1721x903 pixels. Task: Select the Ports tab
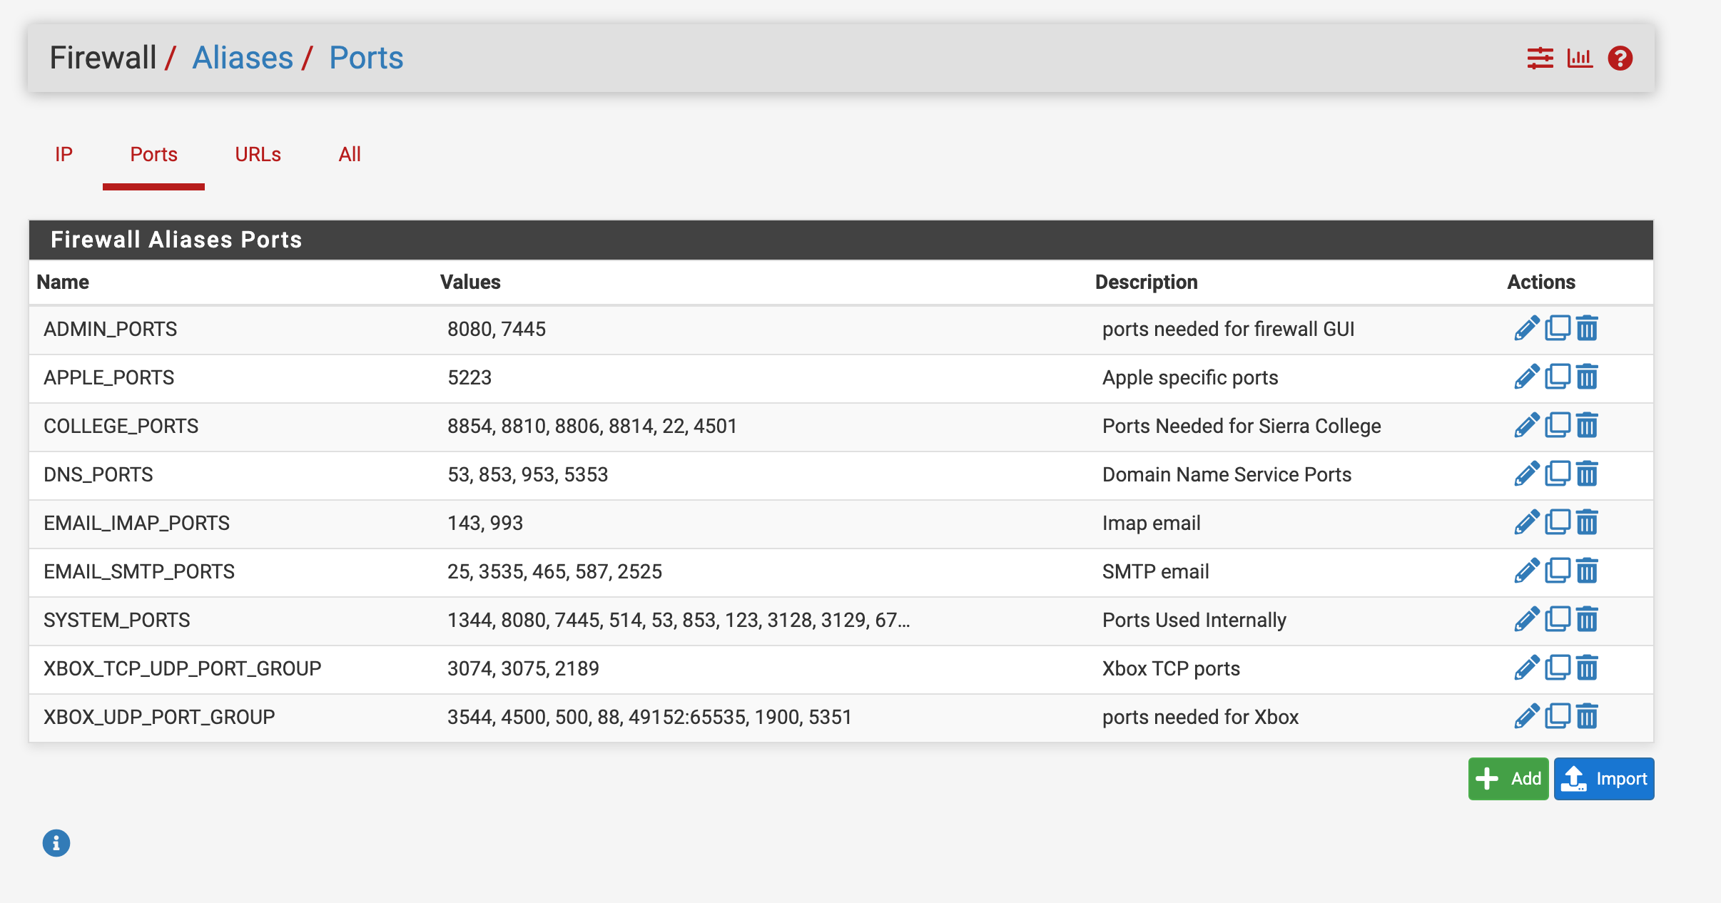coord(153,154)
